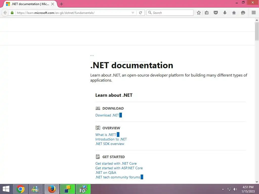Click the OVERVIEW section icon

(x=98, y=128)
